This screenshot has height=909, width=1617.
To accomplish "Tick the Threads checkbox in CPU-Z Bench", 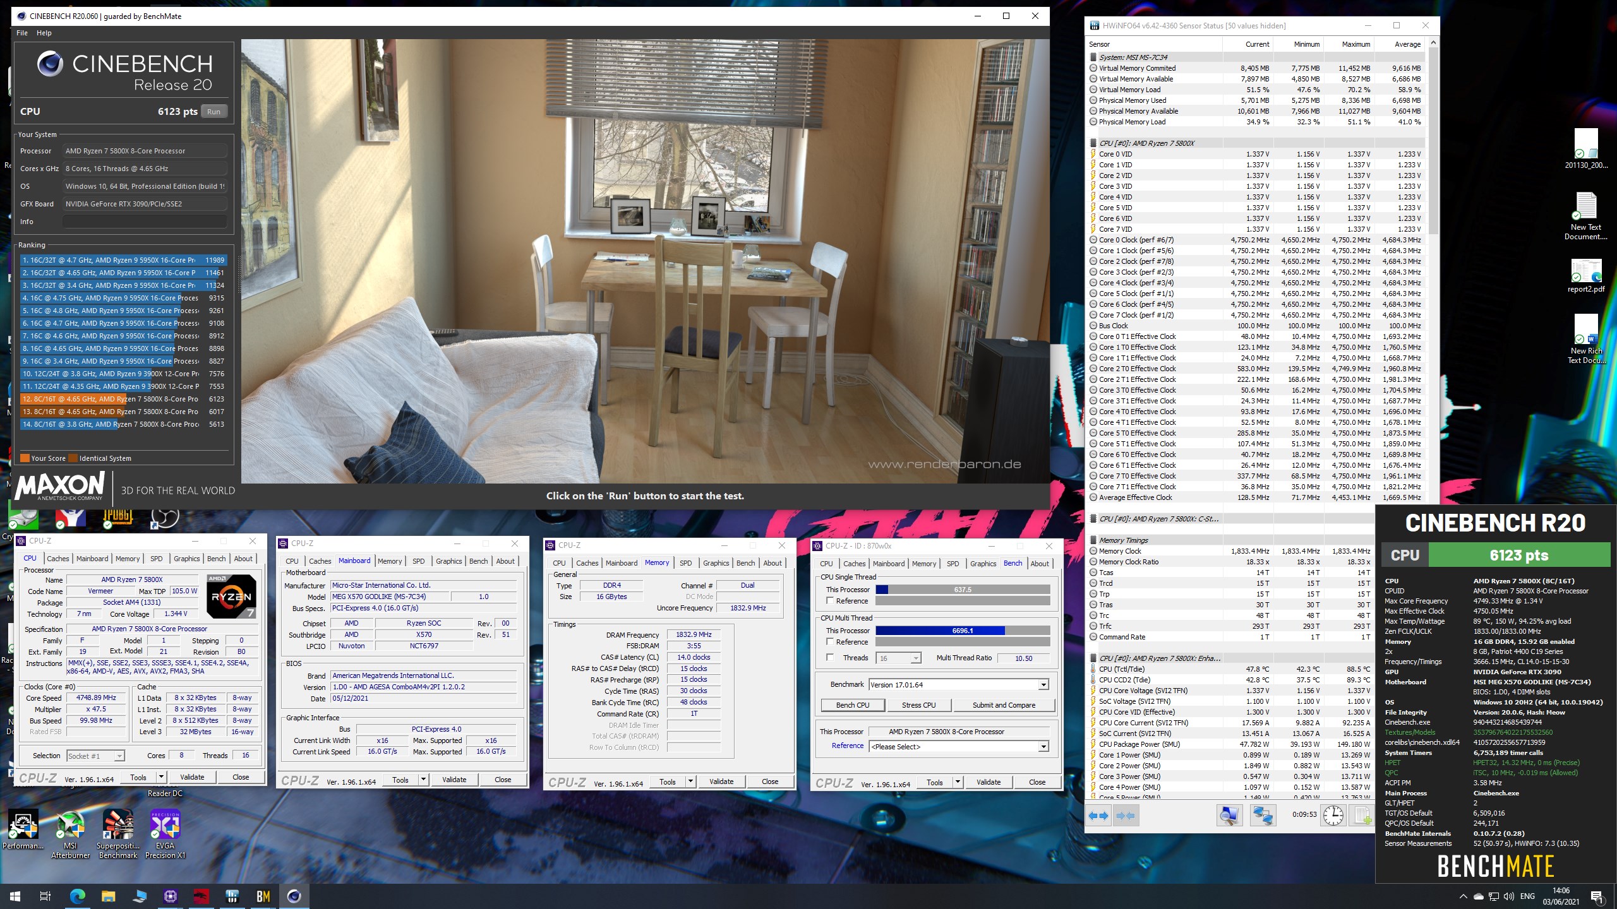I will [x=830, y=658].
